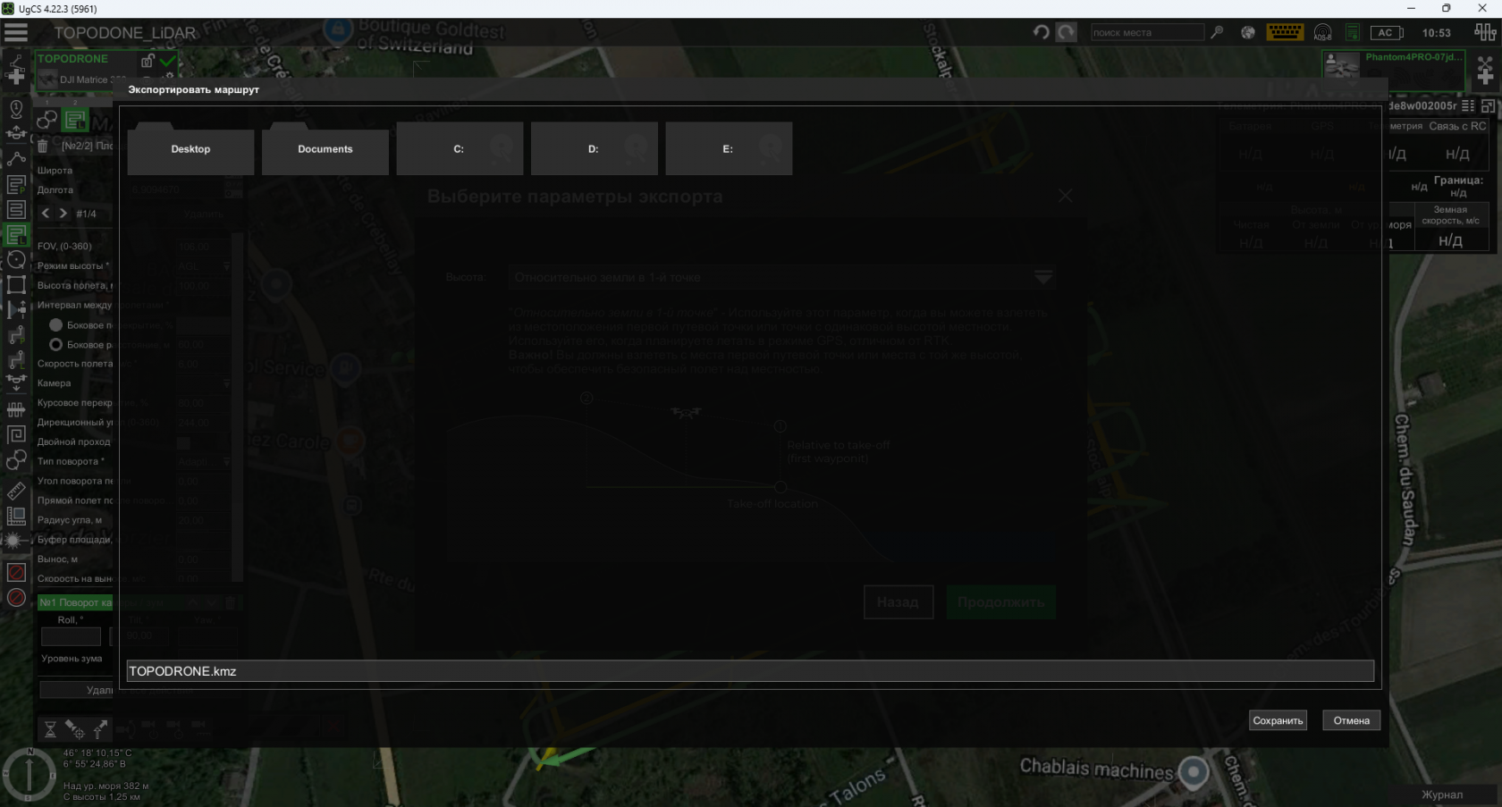Browse the C: drive

(460, 148)
